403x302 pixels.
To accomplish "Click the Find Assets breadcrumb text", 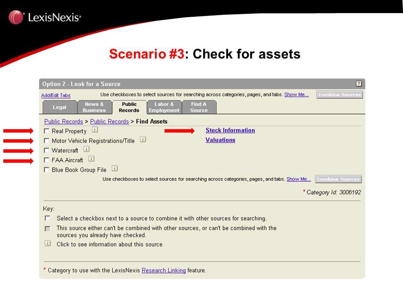I will (x=152, y=122).
